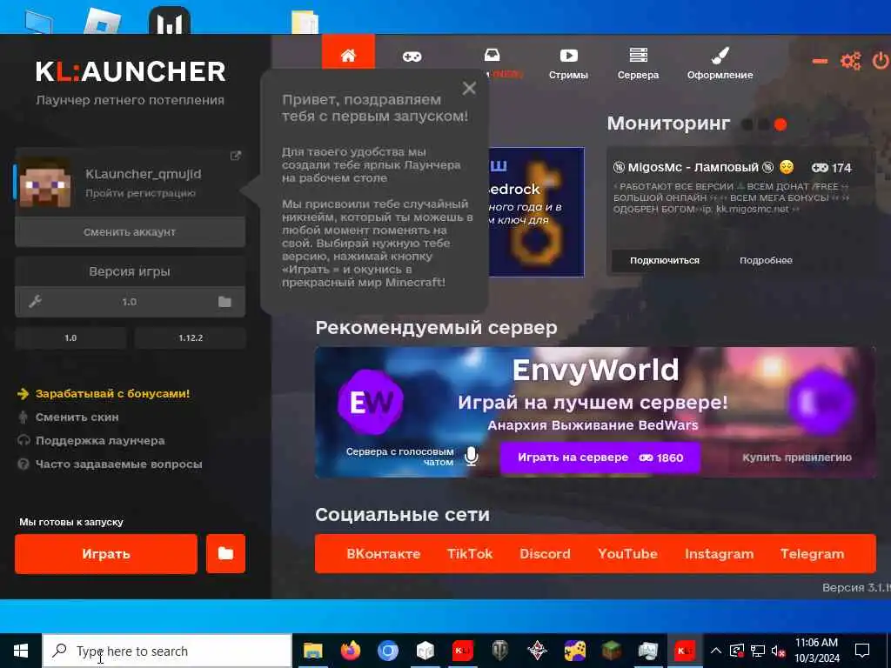The image size is (891, 668).
Task: Open the purple-yellow gamepad taskbar app
Action: pyautogui.click(x=574, y=651)
